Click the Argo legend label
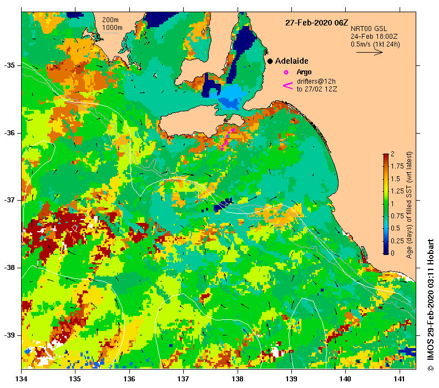 tap(304, 73)
